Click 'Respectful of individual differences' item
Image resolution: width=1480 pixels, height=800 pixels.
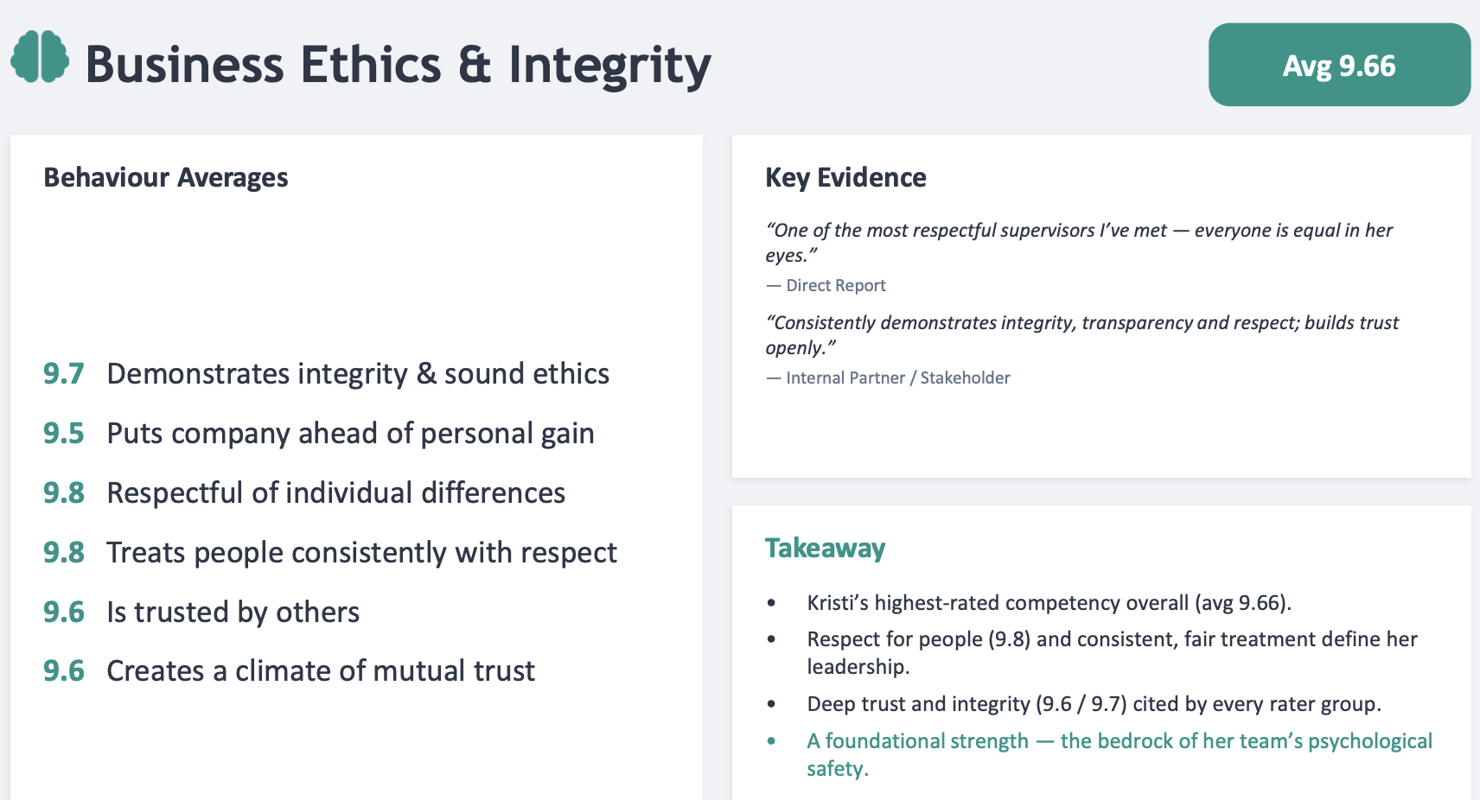tap(335, 492)
